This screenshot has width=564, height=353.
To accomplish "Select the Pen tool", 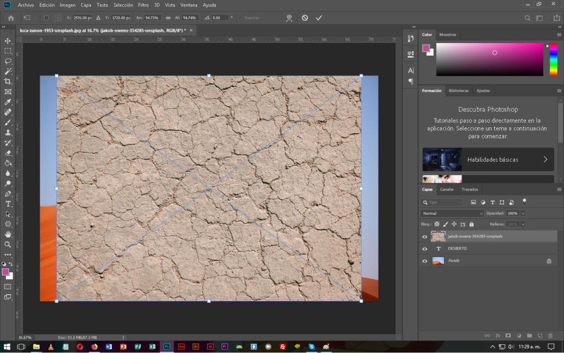I will (x=8, y=194).
